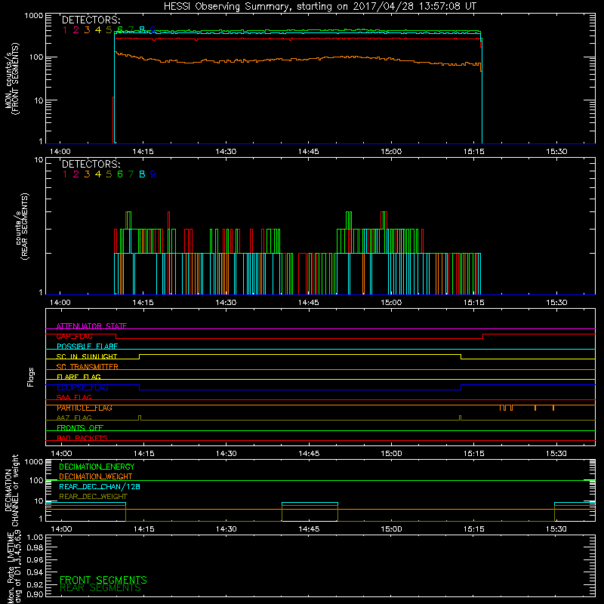Click the ATTENUATOR_STATE flag label
604x604 pixels.
pos(91,326)
